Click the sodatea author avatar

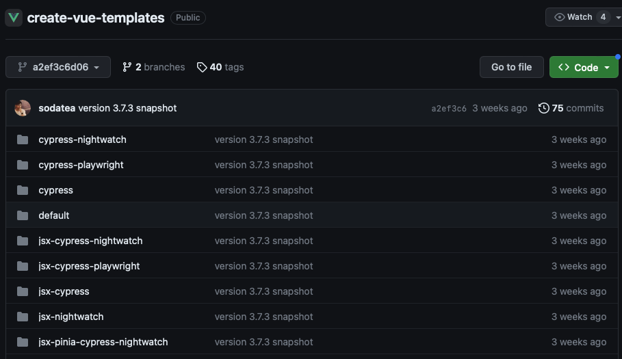tap(23, 108)
